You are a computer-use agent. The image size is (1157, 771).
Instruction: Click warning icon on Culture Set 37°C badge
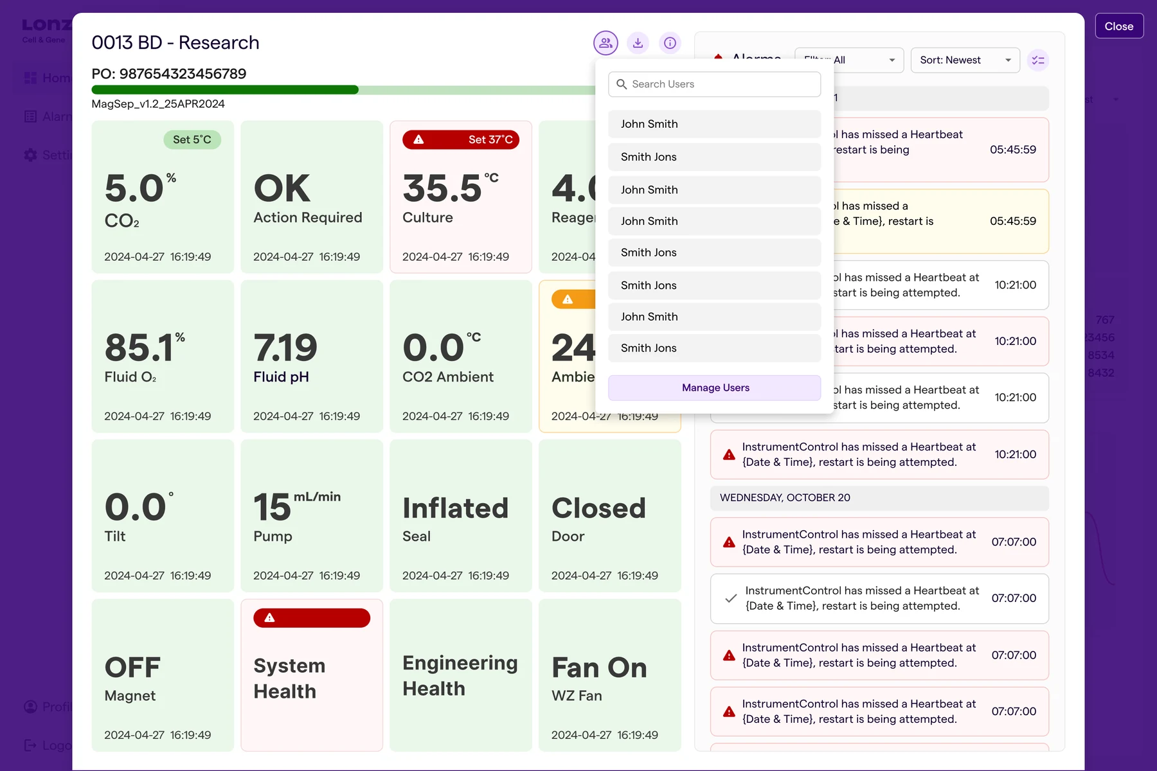click(418, 139)
